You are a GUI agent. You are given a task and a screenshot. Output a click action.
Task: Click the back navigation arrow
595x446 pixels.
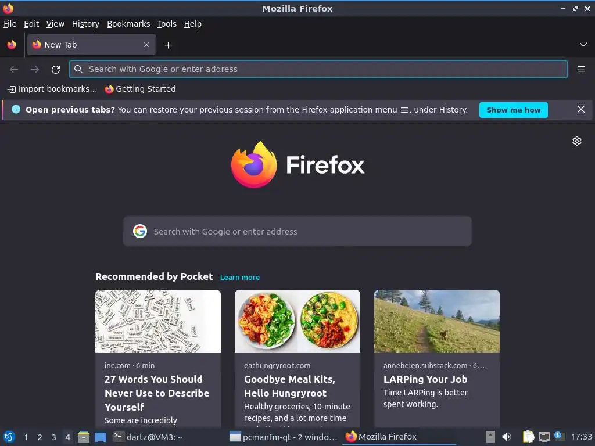tap(14, 70)
